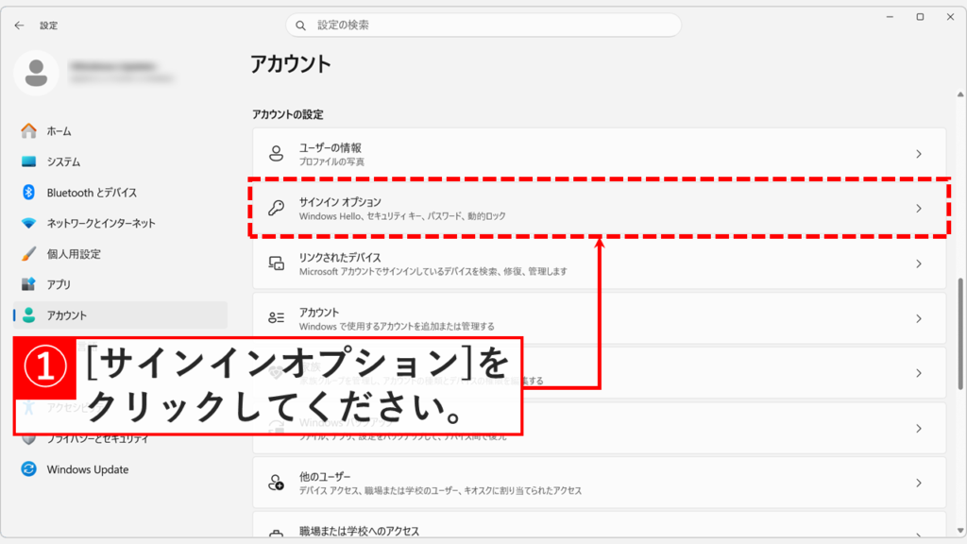Click the person icon beside ユーザーの情報
This screenshot has width=967, height=544.
[x=275, y=152]
